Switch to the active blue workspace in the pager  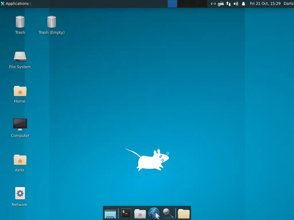[x=172, y=3]
